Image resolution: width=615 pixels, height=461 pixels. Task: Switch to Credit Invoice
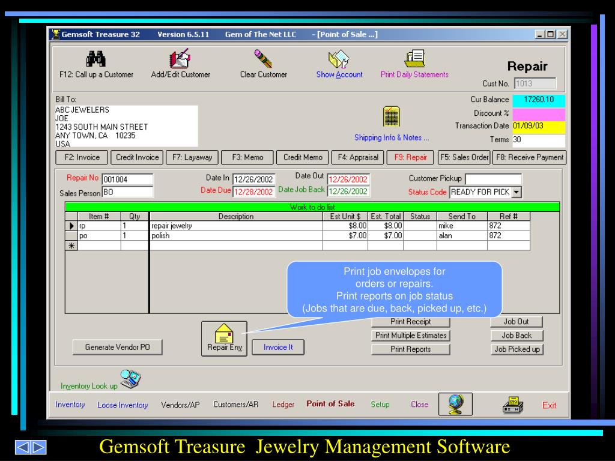point(137,157)
